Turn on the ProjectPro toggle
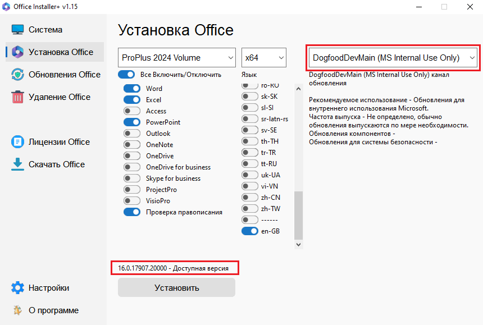 [x=132, y=190]
